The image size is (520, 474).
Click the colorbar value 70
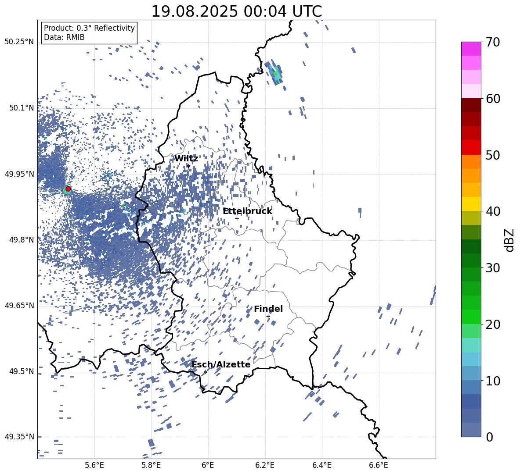point(493,42)
